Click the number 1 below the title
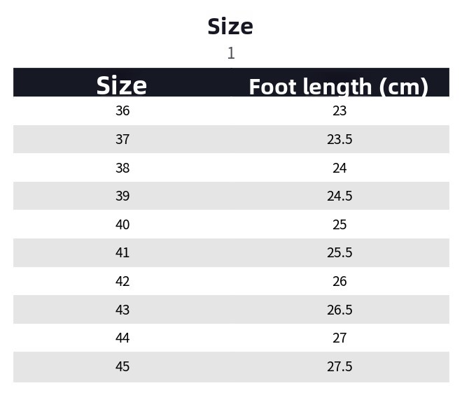This screenshot has width=462, height=395. 231,53
